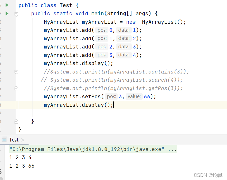Run the Test class via gutter arrow
The width and height of the screenshot is (227, 180).
pyautogui.click(x=7, y=5)
